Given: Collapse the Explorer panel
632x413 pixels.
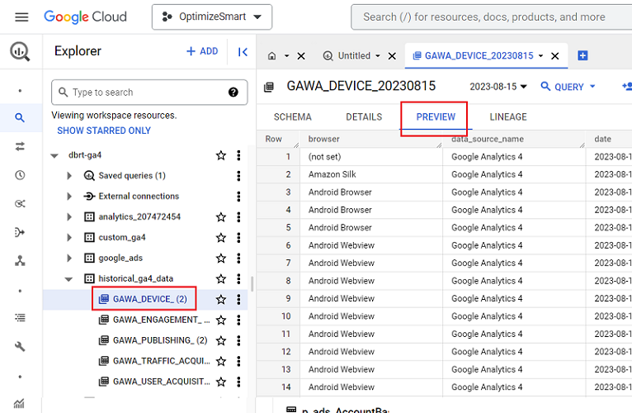Looking at the screenshot, I should 243,52.
